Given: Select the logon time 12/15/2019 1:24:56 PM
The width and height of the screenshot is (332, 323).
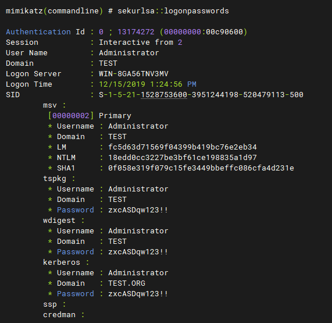Looking at the screenshot, I should [x=147, y=84].
